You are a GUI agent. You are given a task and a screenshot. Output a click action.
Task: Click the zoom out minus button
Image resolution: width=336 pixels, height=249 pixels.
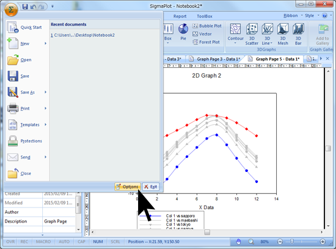point(280,242)
